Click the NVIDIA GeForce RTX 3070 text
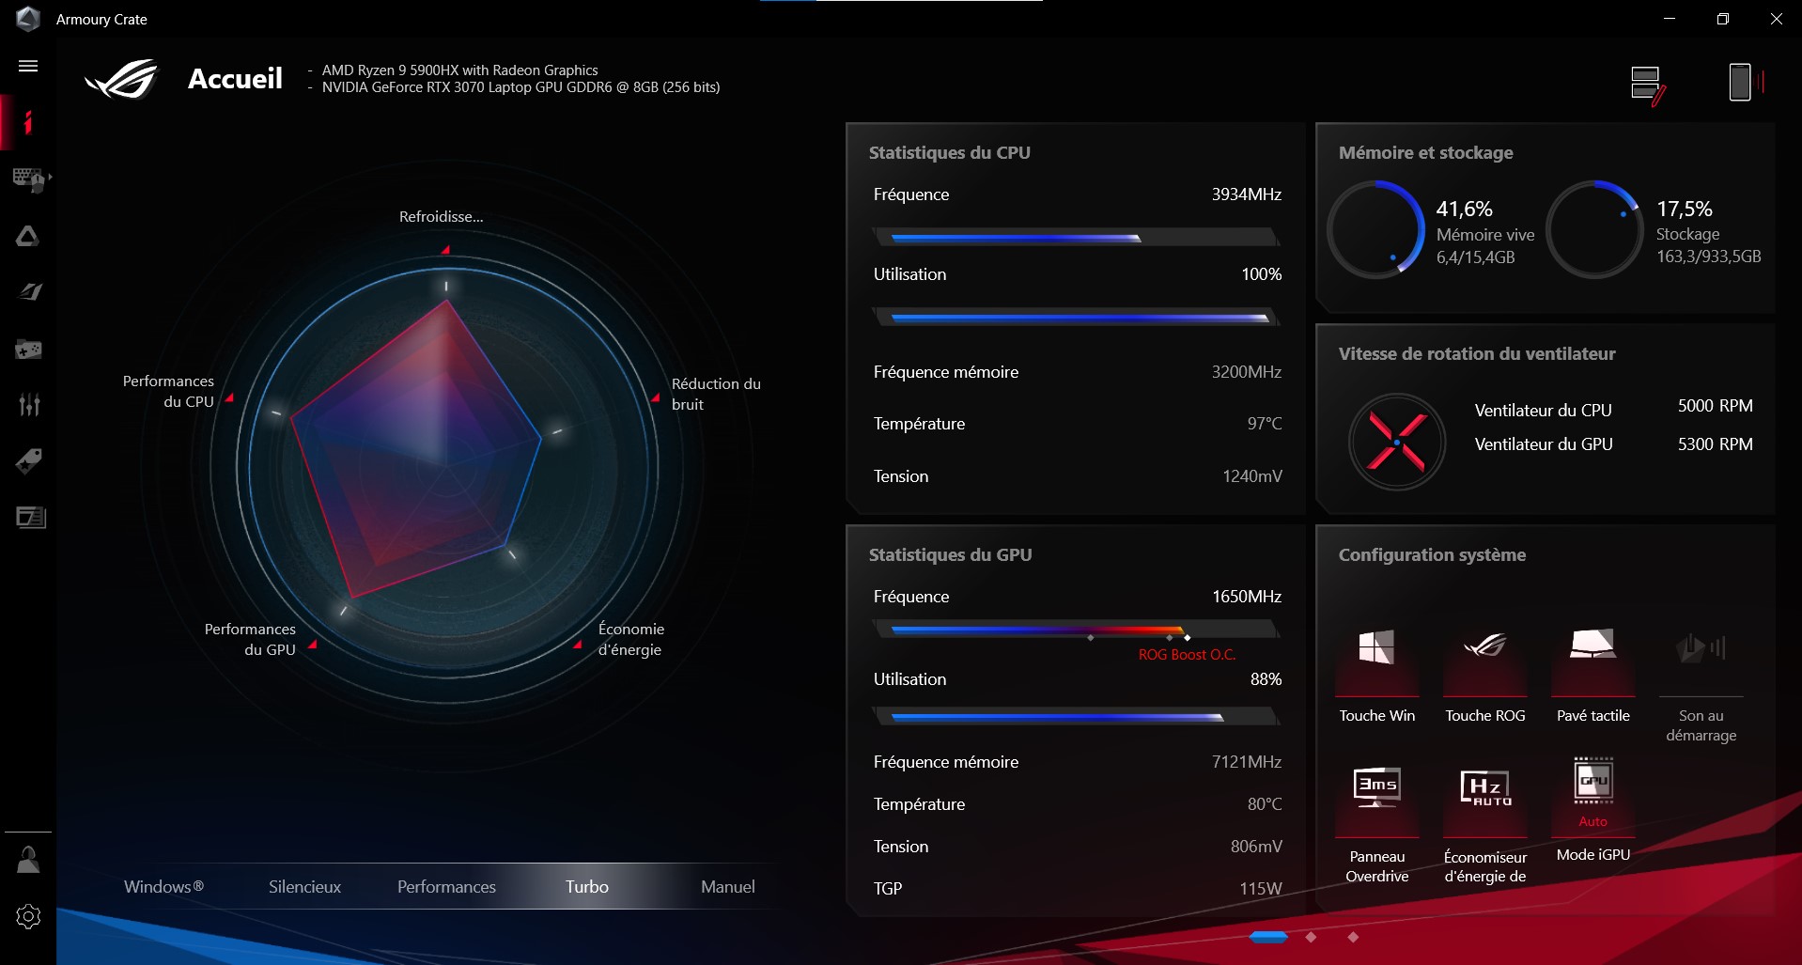 (x=520, y=86)
